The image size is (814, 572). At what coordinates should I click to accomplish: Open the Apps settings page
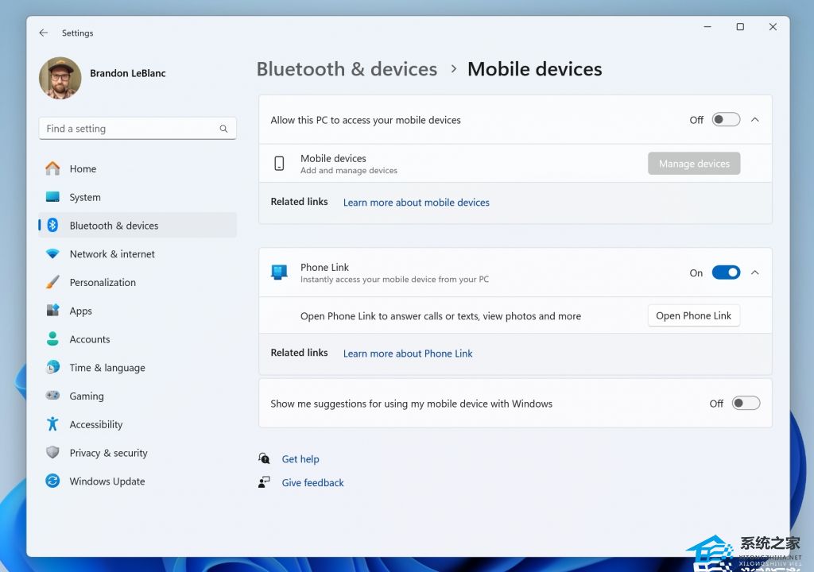(x=80, y=311)
